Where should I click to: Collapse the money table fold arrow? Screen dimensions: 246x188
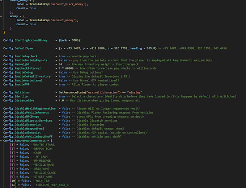[1, 16]
